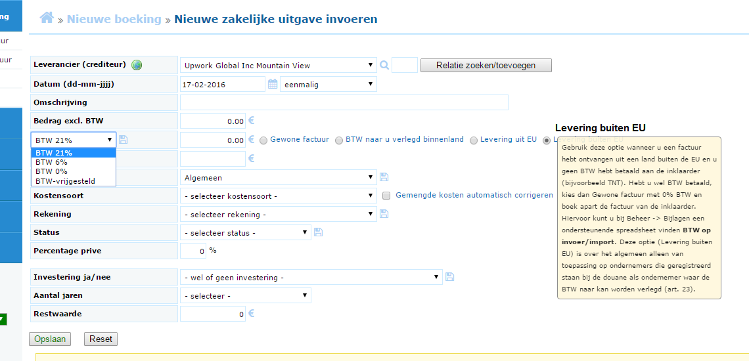This screenshot has width=749, height=361.
Task: Open the calendar date picker icon
Action: (273, 84)
